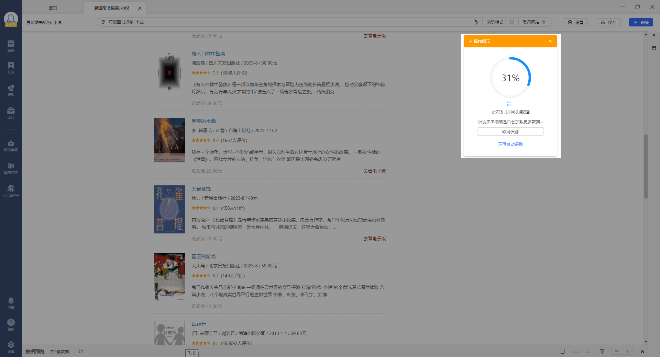The height and width of the screenshot is (357, 660).
Task: Click the scrollbar up arrow
Action: [646, 34]
